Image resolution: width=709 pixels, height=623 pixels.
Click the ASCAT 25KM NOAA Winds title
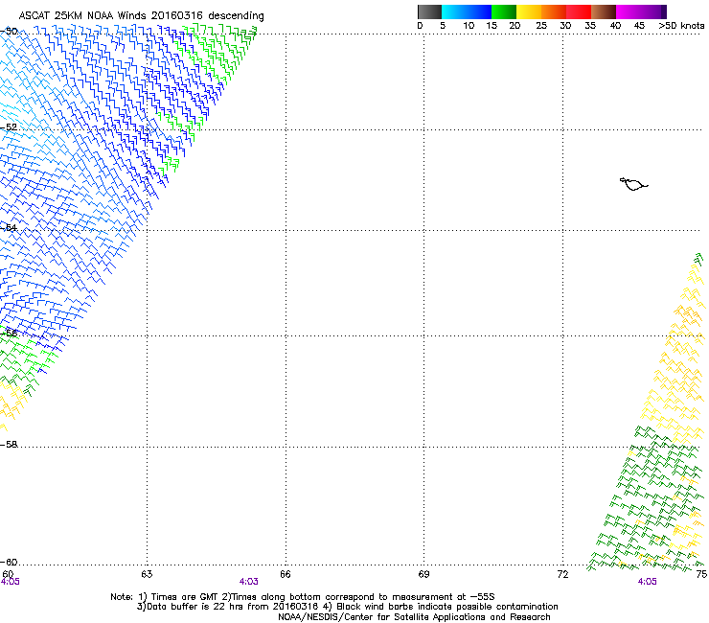coord(141,15)
